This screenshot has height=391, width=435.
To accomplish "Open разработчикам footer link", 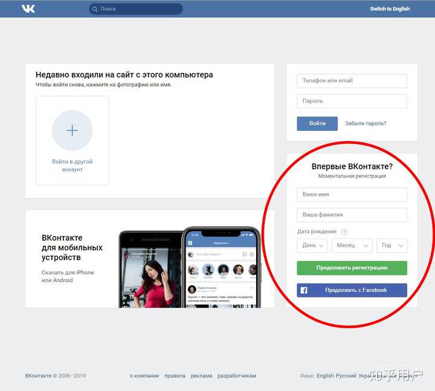I will (x=237, y=376).
